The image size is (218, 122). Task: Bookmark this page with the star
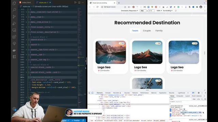pos(129,7)
